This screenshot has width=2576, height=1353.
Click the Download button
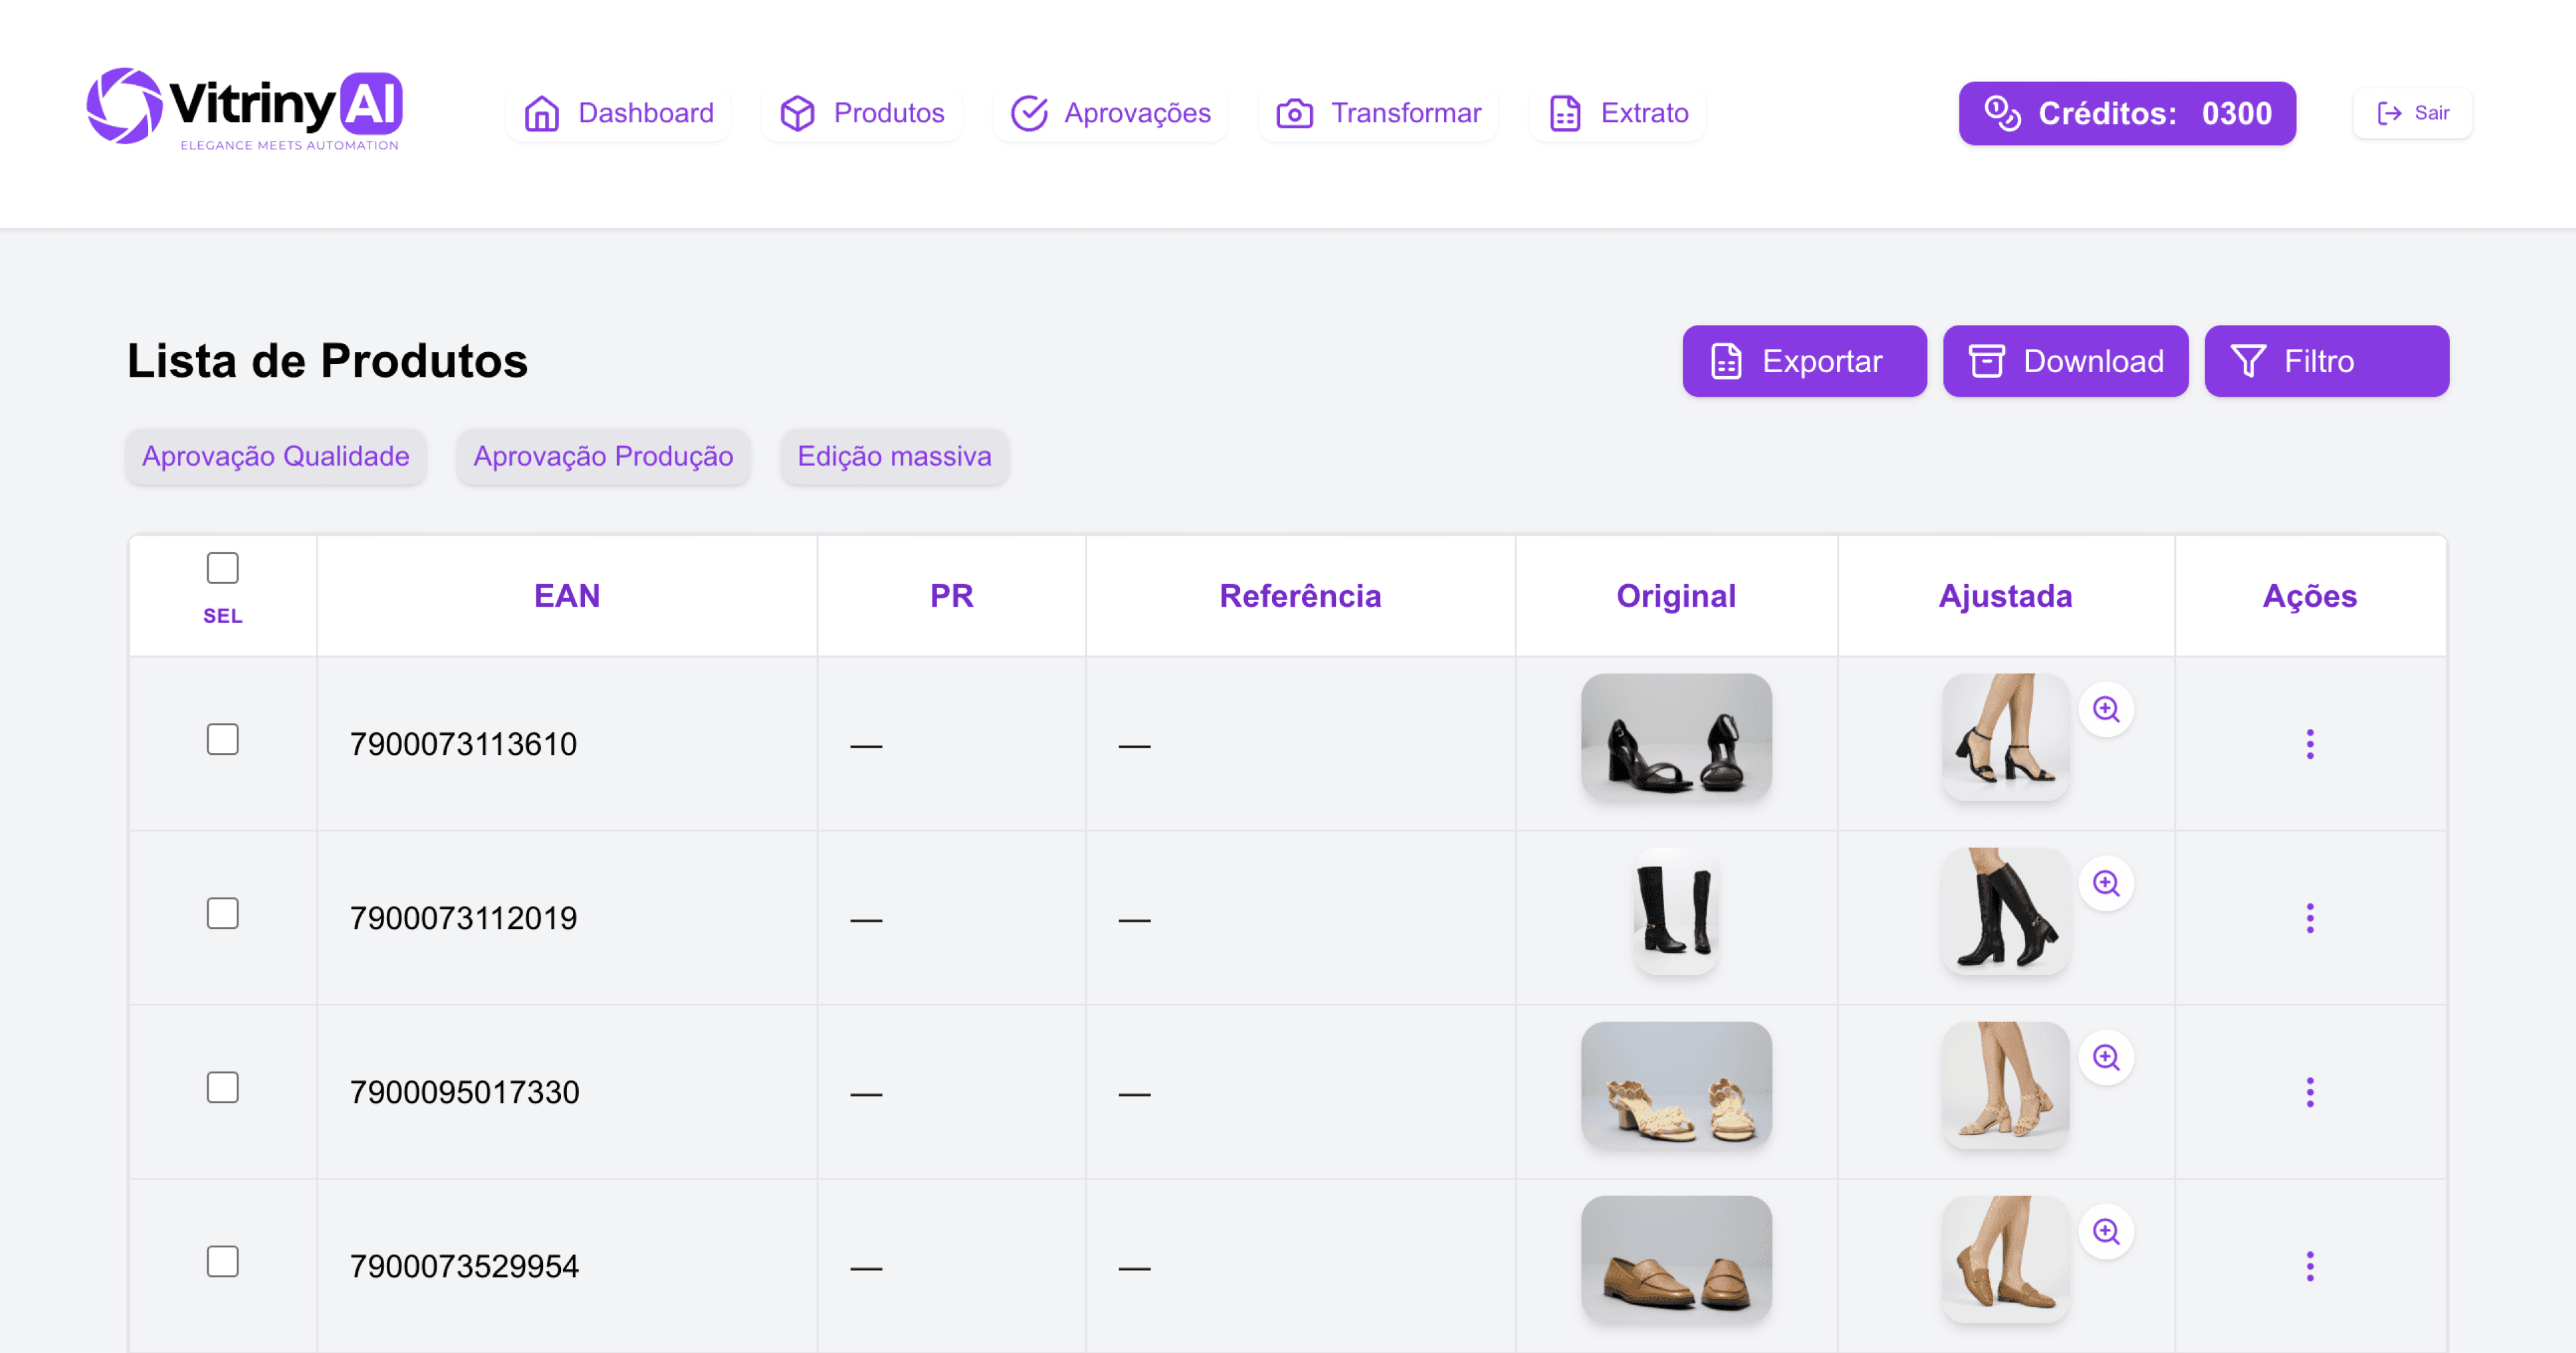coord(2065,361)
